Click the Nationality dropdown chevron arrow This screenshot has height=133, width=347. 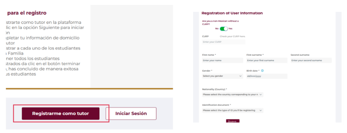point(261,94)
